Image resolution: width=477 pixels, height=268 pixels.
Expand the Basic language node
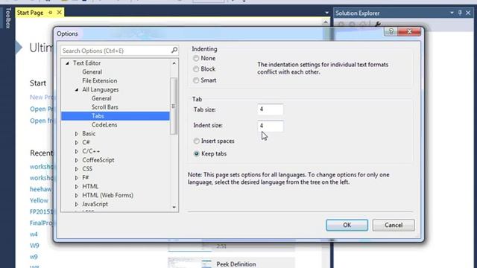(x=76, y=134)
